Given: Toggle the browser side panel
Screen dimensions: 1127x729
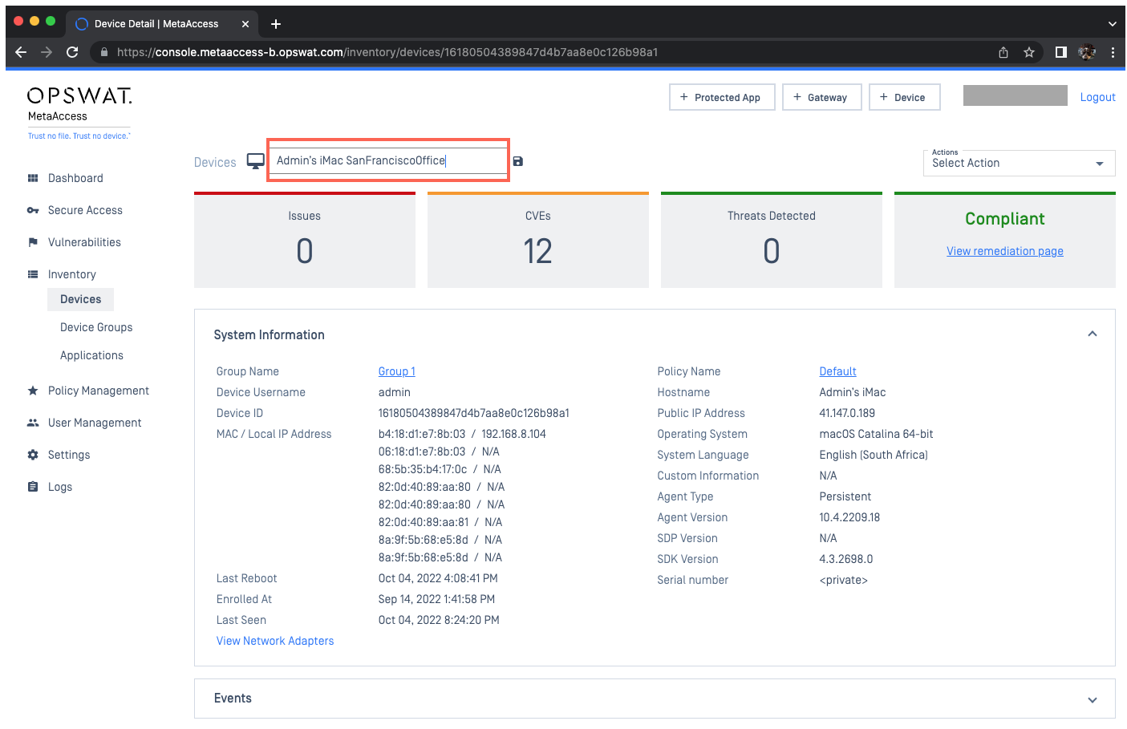Looking at the screenshot, I should (1061, 52).
